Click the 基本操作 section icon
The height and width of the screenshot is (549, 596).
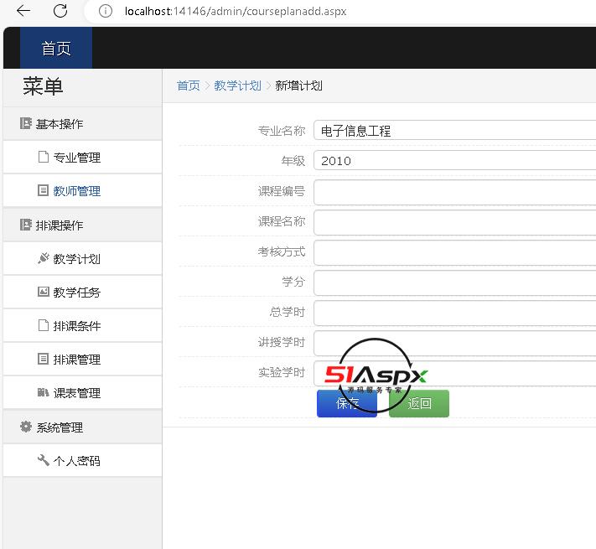[x=25, y=124]
